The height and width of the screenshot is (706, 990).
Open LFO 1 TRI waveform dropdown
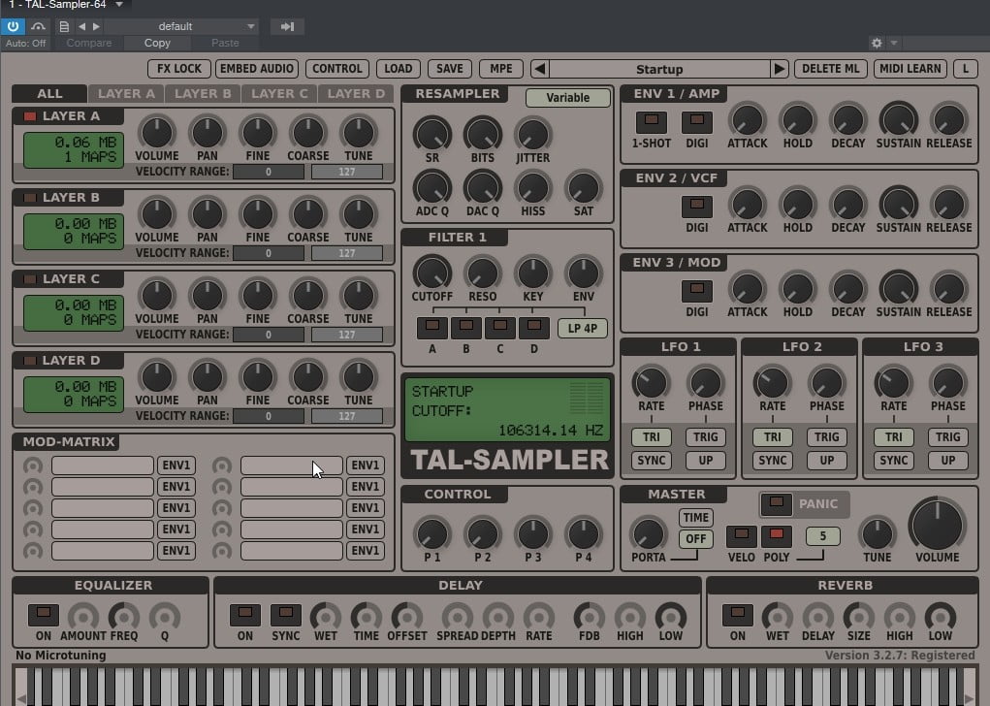point(651,437)
